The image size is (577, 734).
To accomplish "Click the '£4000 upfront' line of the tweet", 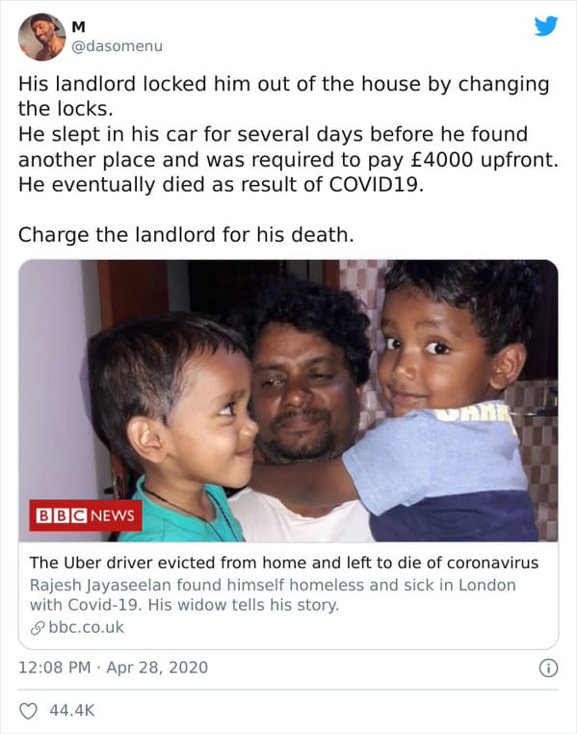I will pyautogui.click(x=288, y=160).
